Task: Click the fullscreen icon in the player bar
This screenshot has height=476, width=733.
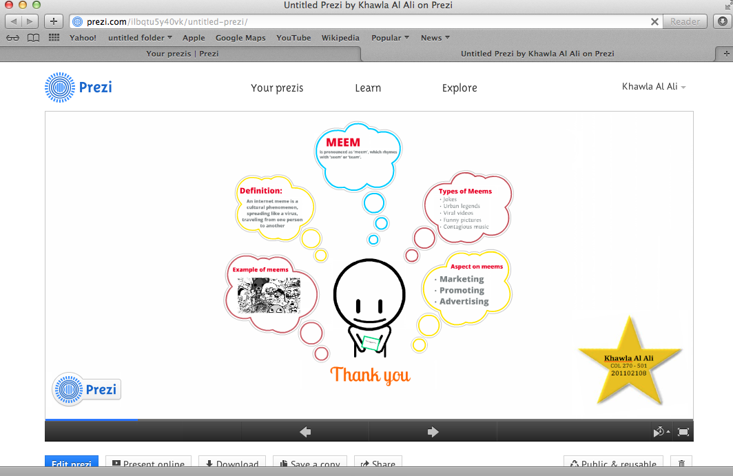Action: click(x=683, y=431)
